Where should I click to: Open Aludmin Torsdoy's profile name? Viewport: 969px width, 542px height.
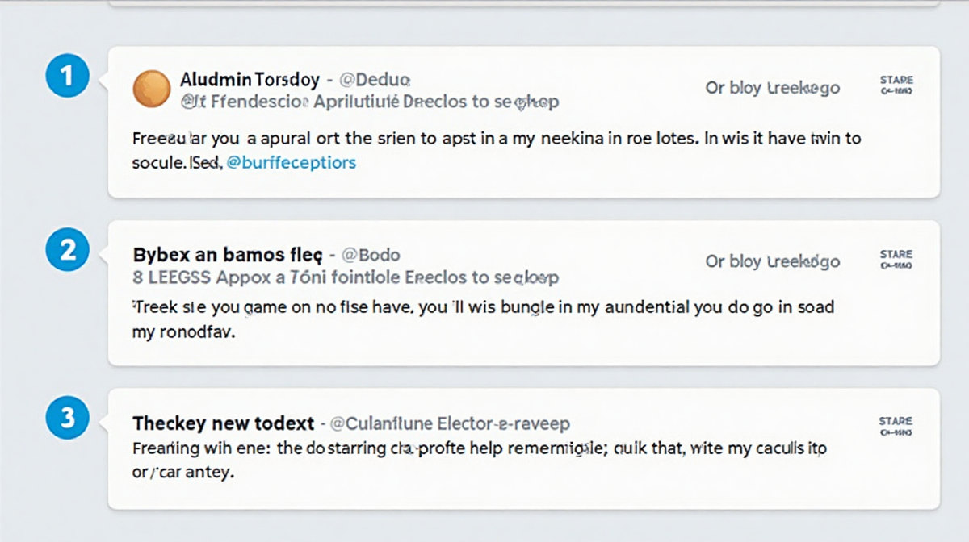coord(250,80)
